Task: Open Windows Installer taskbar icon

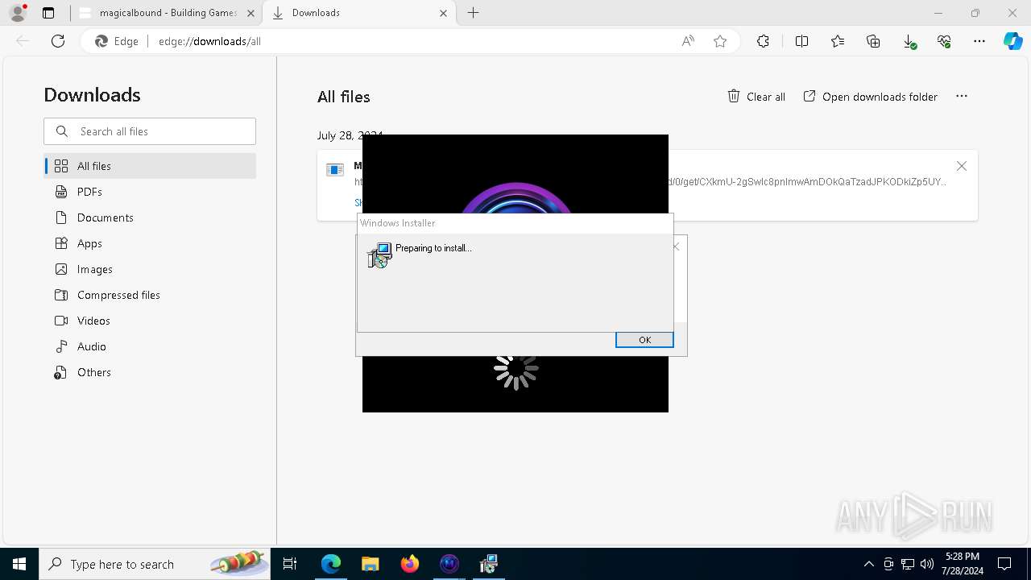Action: (x=488, y=564)
